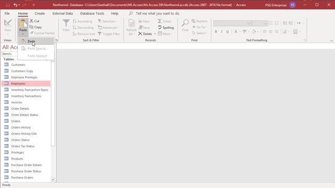Choose Paste from dropdown menu
This screenshot has width=335, height=188.
(36, 41)
